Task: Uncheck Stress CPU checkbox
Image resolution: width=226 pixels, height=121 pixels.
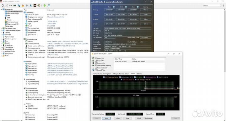Action: pyautogui.click(x=96, y=58)
